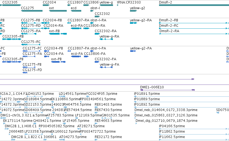The image size is (229, 141).
Task: Click the CG13806-PA protein label
Action: (x=95, y=54)
